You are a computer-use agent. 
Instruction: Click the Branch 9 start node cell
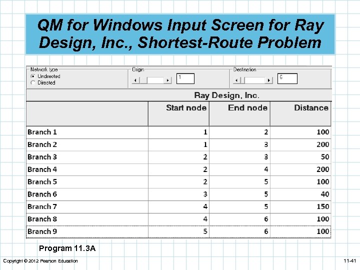point(179,231)
